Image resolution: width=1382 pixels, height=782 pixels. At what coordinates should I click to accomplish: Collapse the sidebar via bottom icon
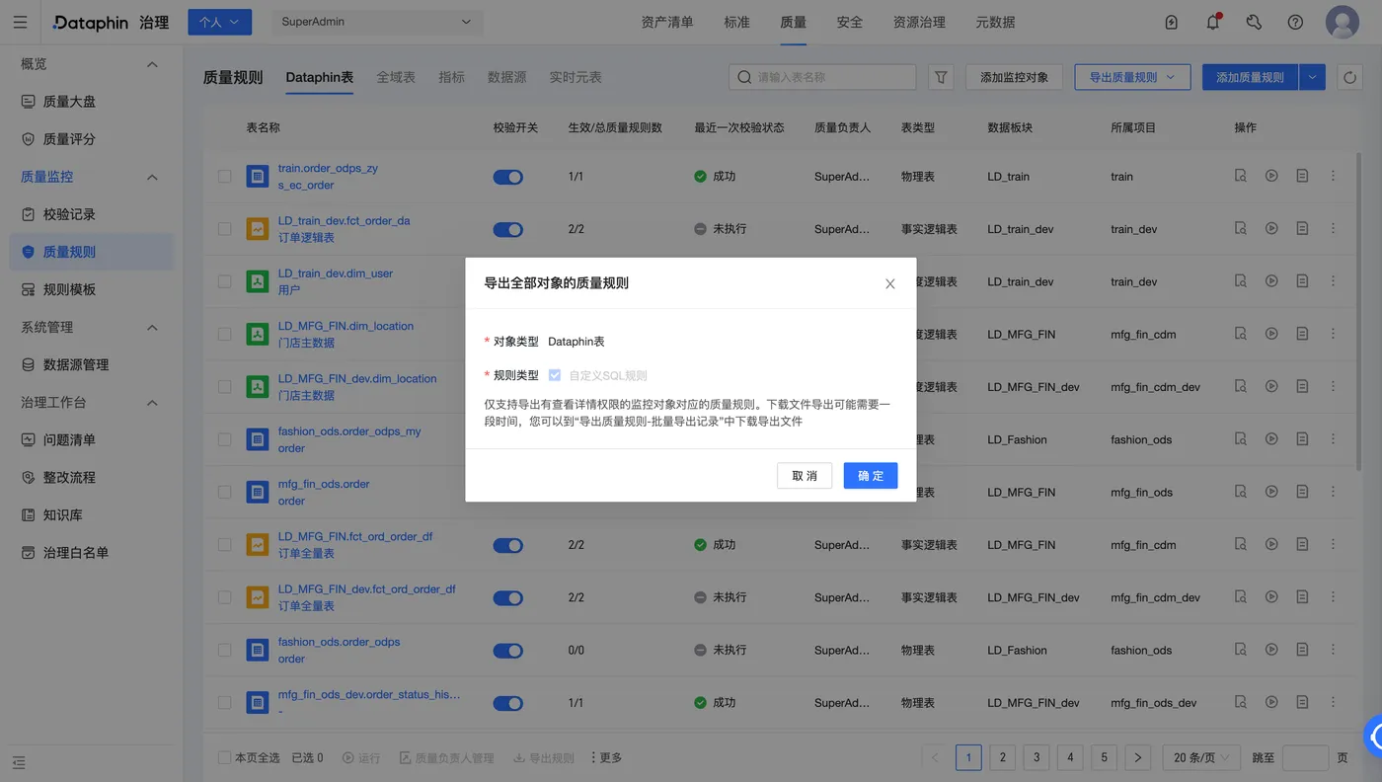point(19,762)
